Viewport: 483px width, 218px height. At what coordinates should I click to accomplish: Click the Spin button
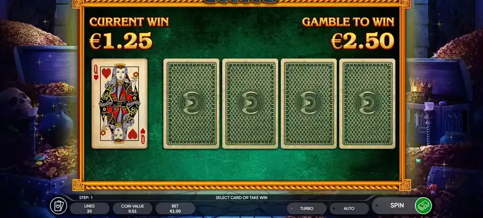tap(397, 205)
